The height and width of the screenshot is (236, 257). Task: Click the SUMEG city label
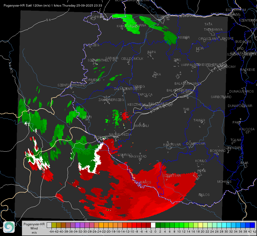click(x=139, y=86)
